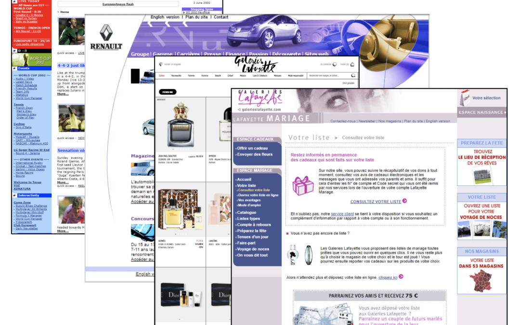The height and width of the screenshot is (325, 520).
Task: Open Suzuki Bikes Challenge in Game Zone
Action: [31, 206]
